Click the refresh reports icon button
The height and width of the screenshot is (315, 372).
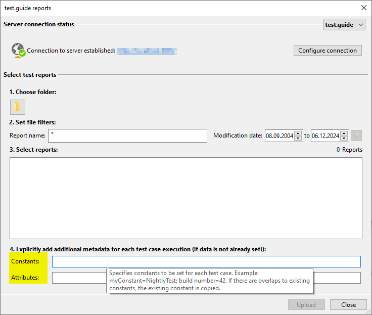(x=356, y=136)
